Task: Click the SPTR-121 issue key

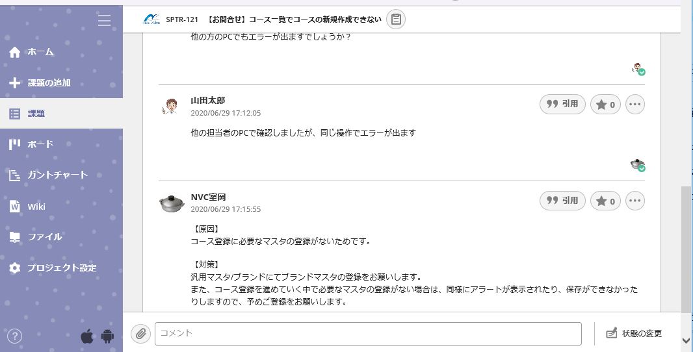Action: 182,19
